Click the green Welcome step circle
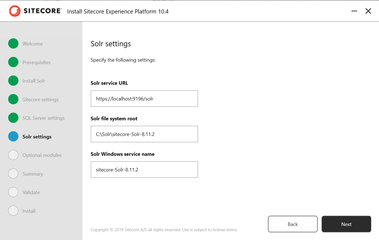The width and height of the screenshot is (379, 240). tap(13, 43)
